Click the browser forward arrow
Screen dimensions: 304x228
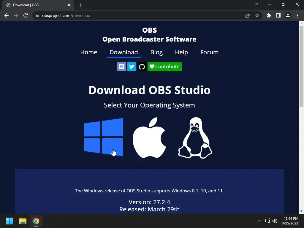click(16, 15)
